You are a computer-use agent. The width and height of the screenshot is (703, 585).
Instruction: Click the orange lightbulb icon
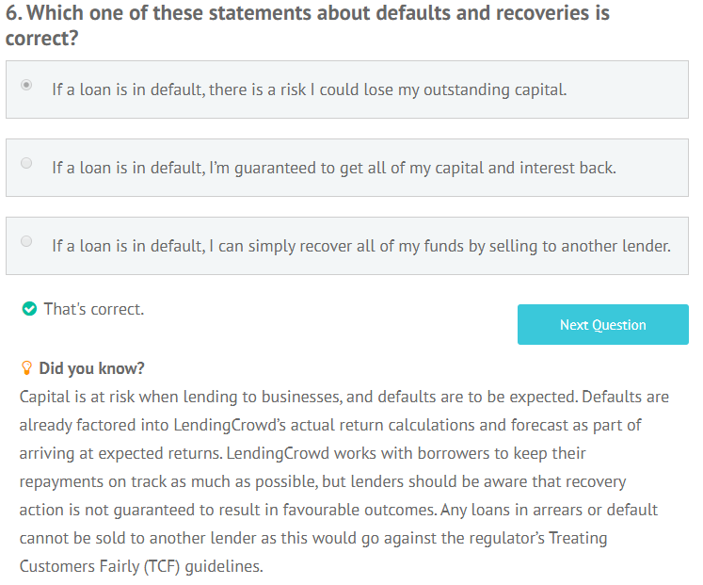click(x=26, y=368)
